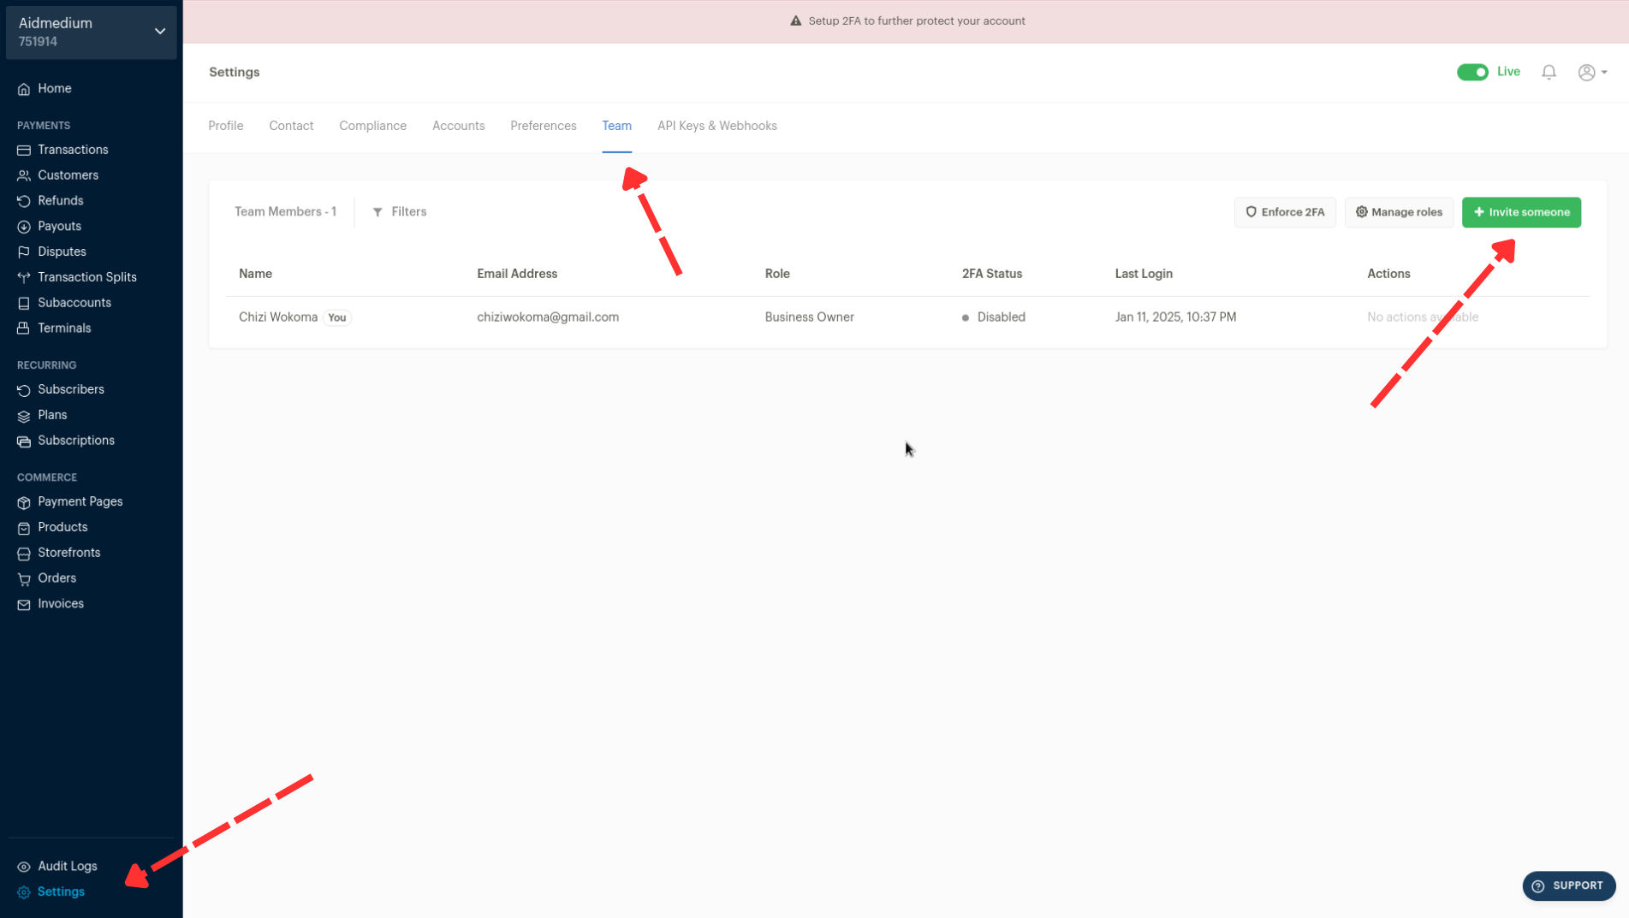Click the Subscriptions icon
Viewport: 1629px width, 918px height.
24,441
